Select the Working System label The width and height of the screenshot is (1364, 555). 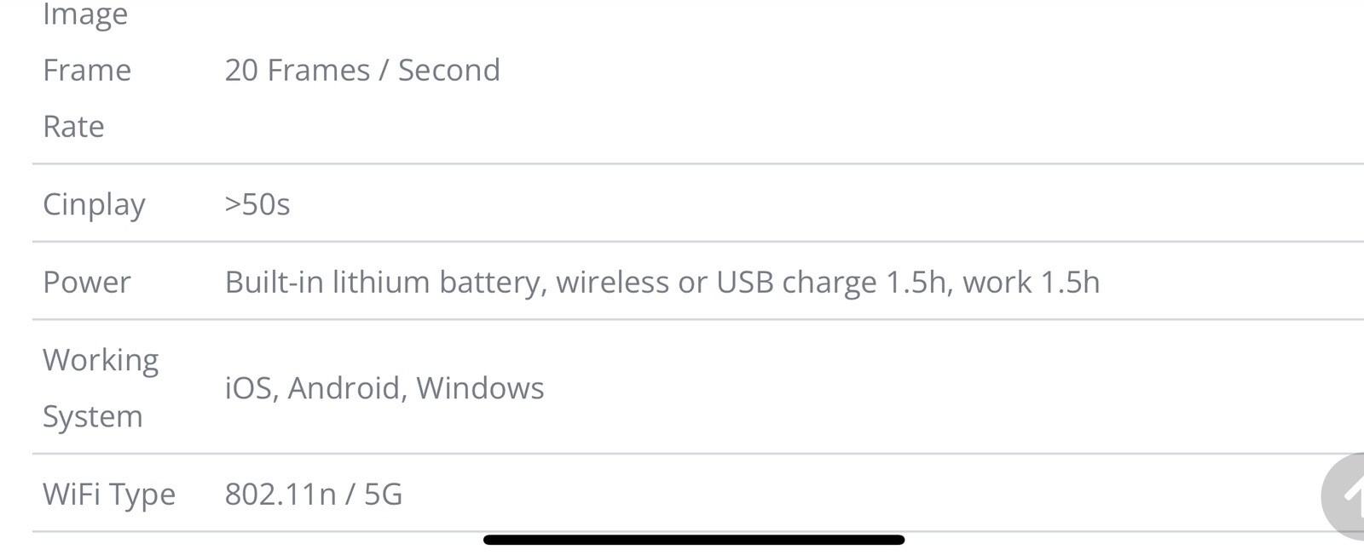(101, 388)
